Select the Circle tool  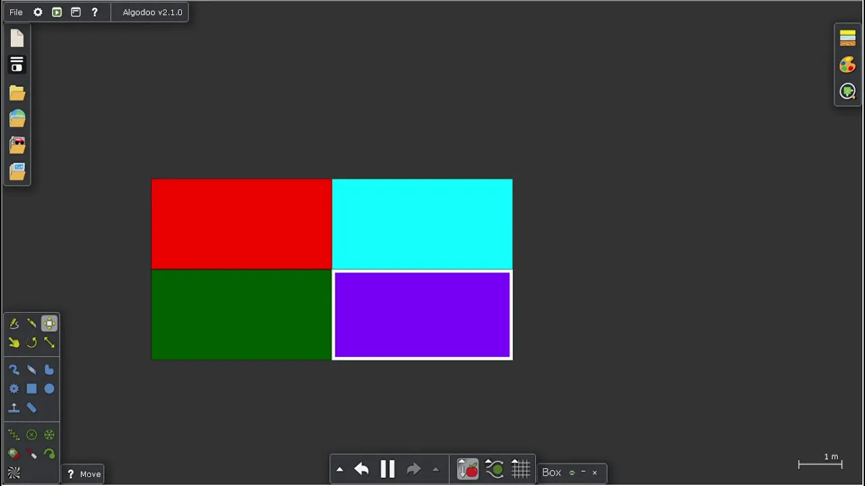pos(49,389)
